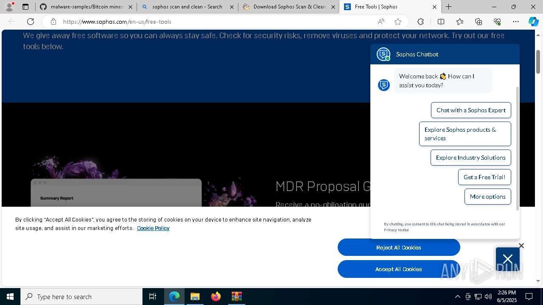Reload the current page
This screenshot has height=305, width=543.
31,22
